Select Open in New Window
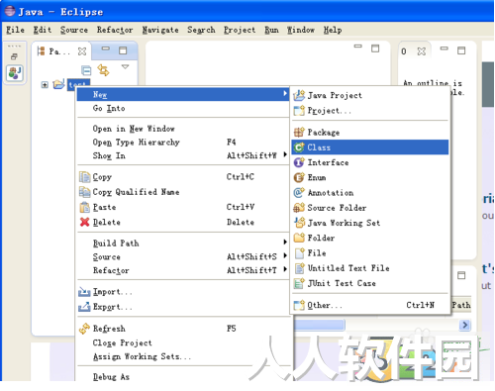Image resolution: width=495 pixels, height=391 pixels. tap(183, 129)
